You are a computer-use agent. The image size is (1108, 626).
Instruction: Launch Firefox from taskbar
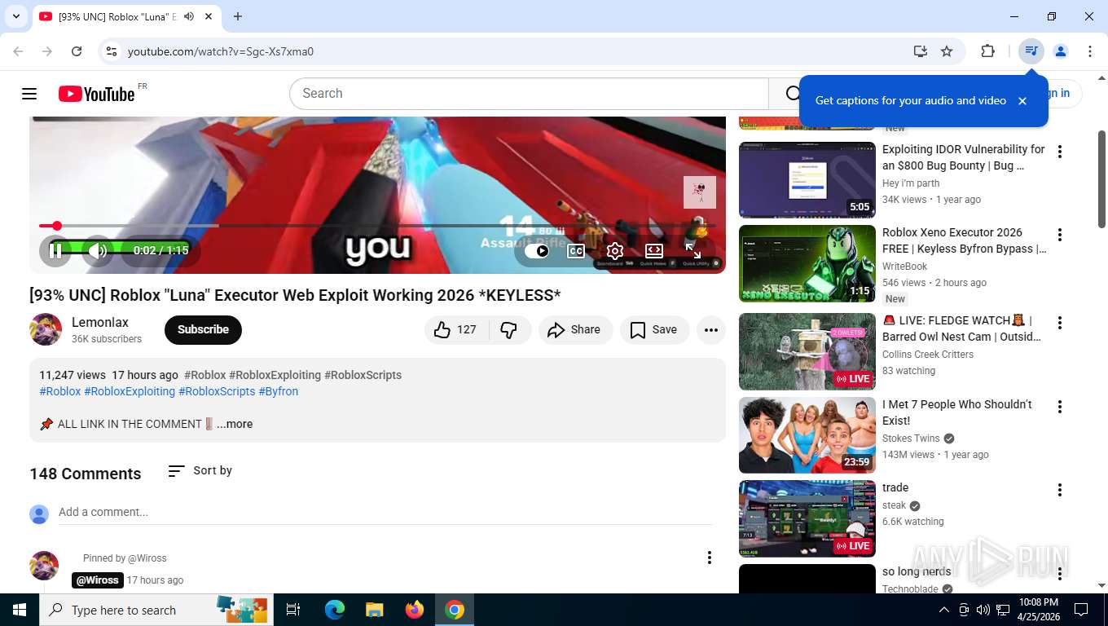[x=415, y=610]
